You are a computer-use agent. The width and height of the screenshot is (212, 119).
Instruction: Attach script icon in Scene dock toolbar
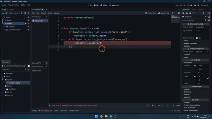(25, 13)
